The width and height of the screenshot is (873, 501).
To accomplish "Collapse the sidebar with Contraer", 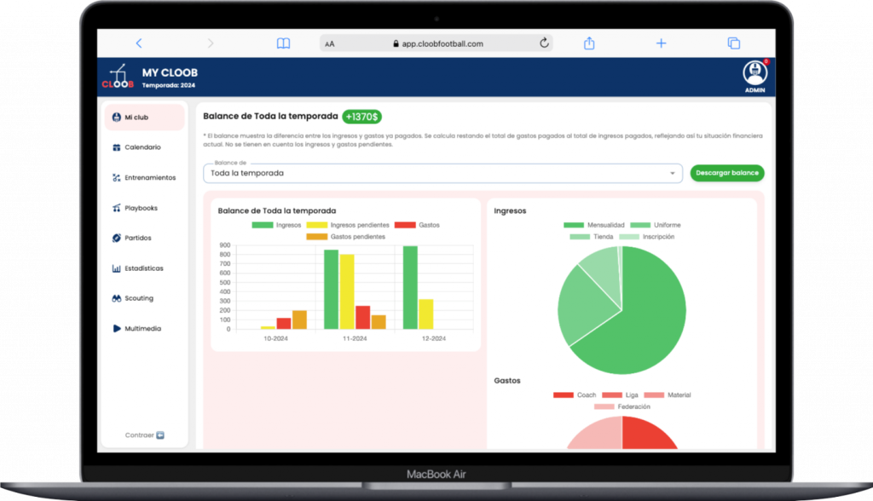I will pos(144,435).
